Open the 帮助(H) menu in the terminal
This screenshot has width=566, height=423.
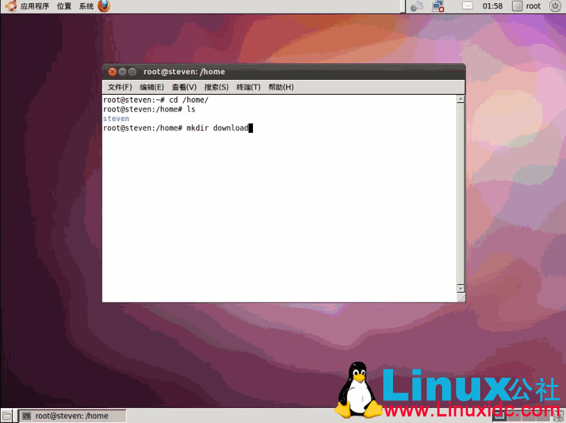[x=280, y=86]
